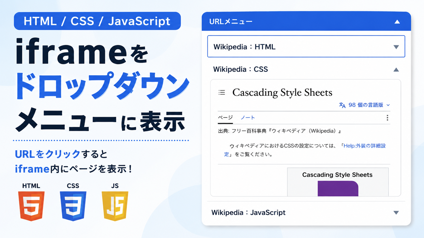Expand the Wikipedia：JavaScript section arrow
The height and width of the screenshot is (238, 424).
396,213
